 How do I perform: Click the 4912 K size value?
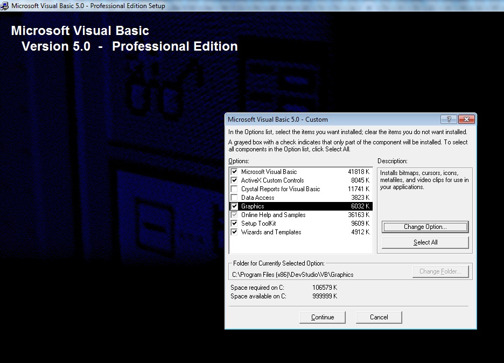click(x=360, y=232)
